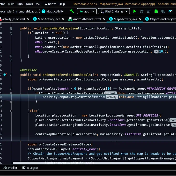The image size is (176, 176).
Task: Click on mMap.clear(); line
Action: pyautogui.click(x=47, y=42)
